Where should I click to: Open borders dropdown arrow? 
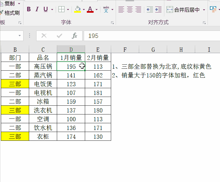(68, 10)
